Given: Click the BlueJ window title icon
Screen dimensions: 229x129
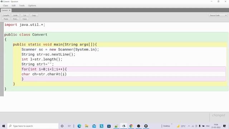Looking at the screenshot, I should coord(1,1).
